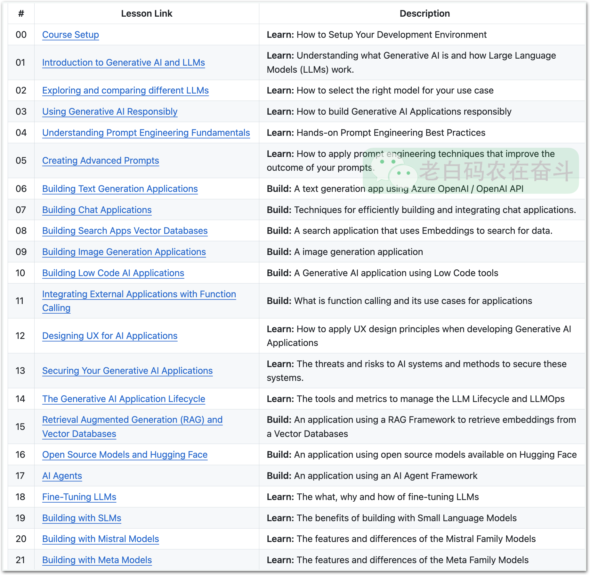590x575 pixels.
Task: Open Retrieval Augmented Generation (RAG) lesson link
Action: click(x=132, y=427)
